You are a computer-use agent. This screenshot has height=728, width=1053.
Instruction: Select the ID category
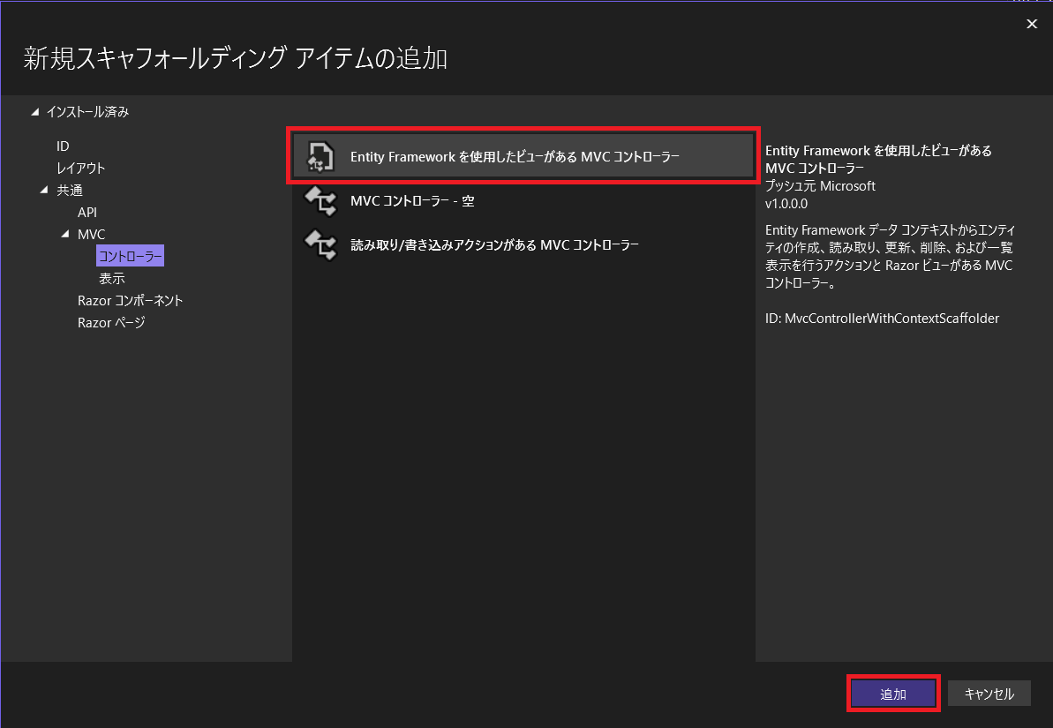[63, 146]
